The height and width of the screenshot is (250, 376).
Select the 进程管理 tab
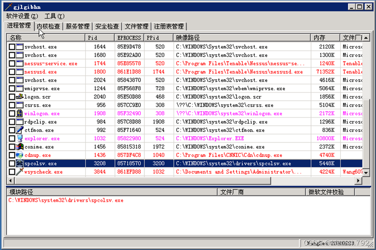(x=19, y=26)
